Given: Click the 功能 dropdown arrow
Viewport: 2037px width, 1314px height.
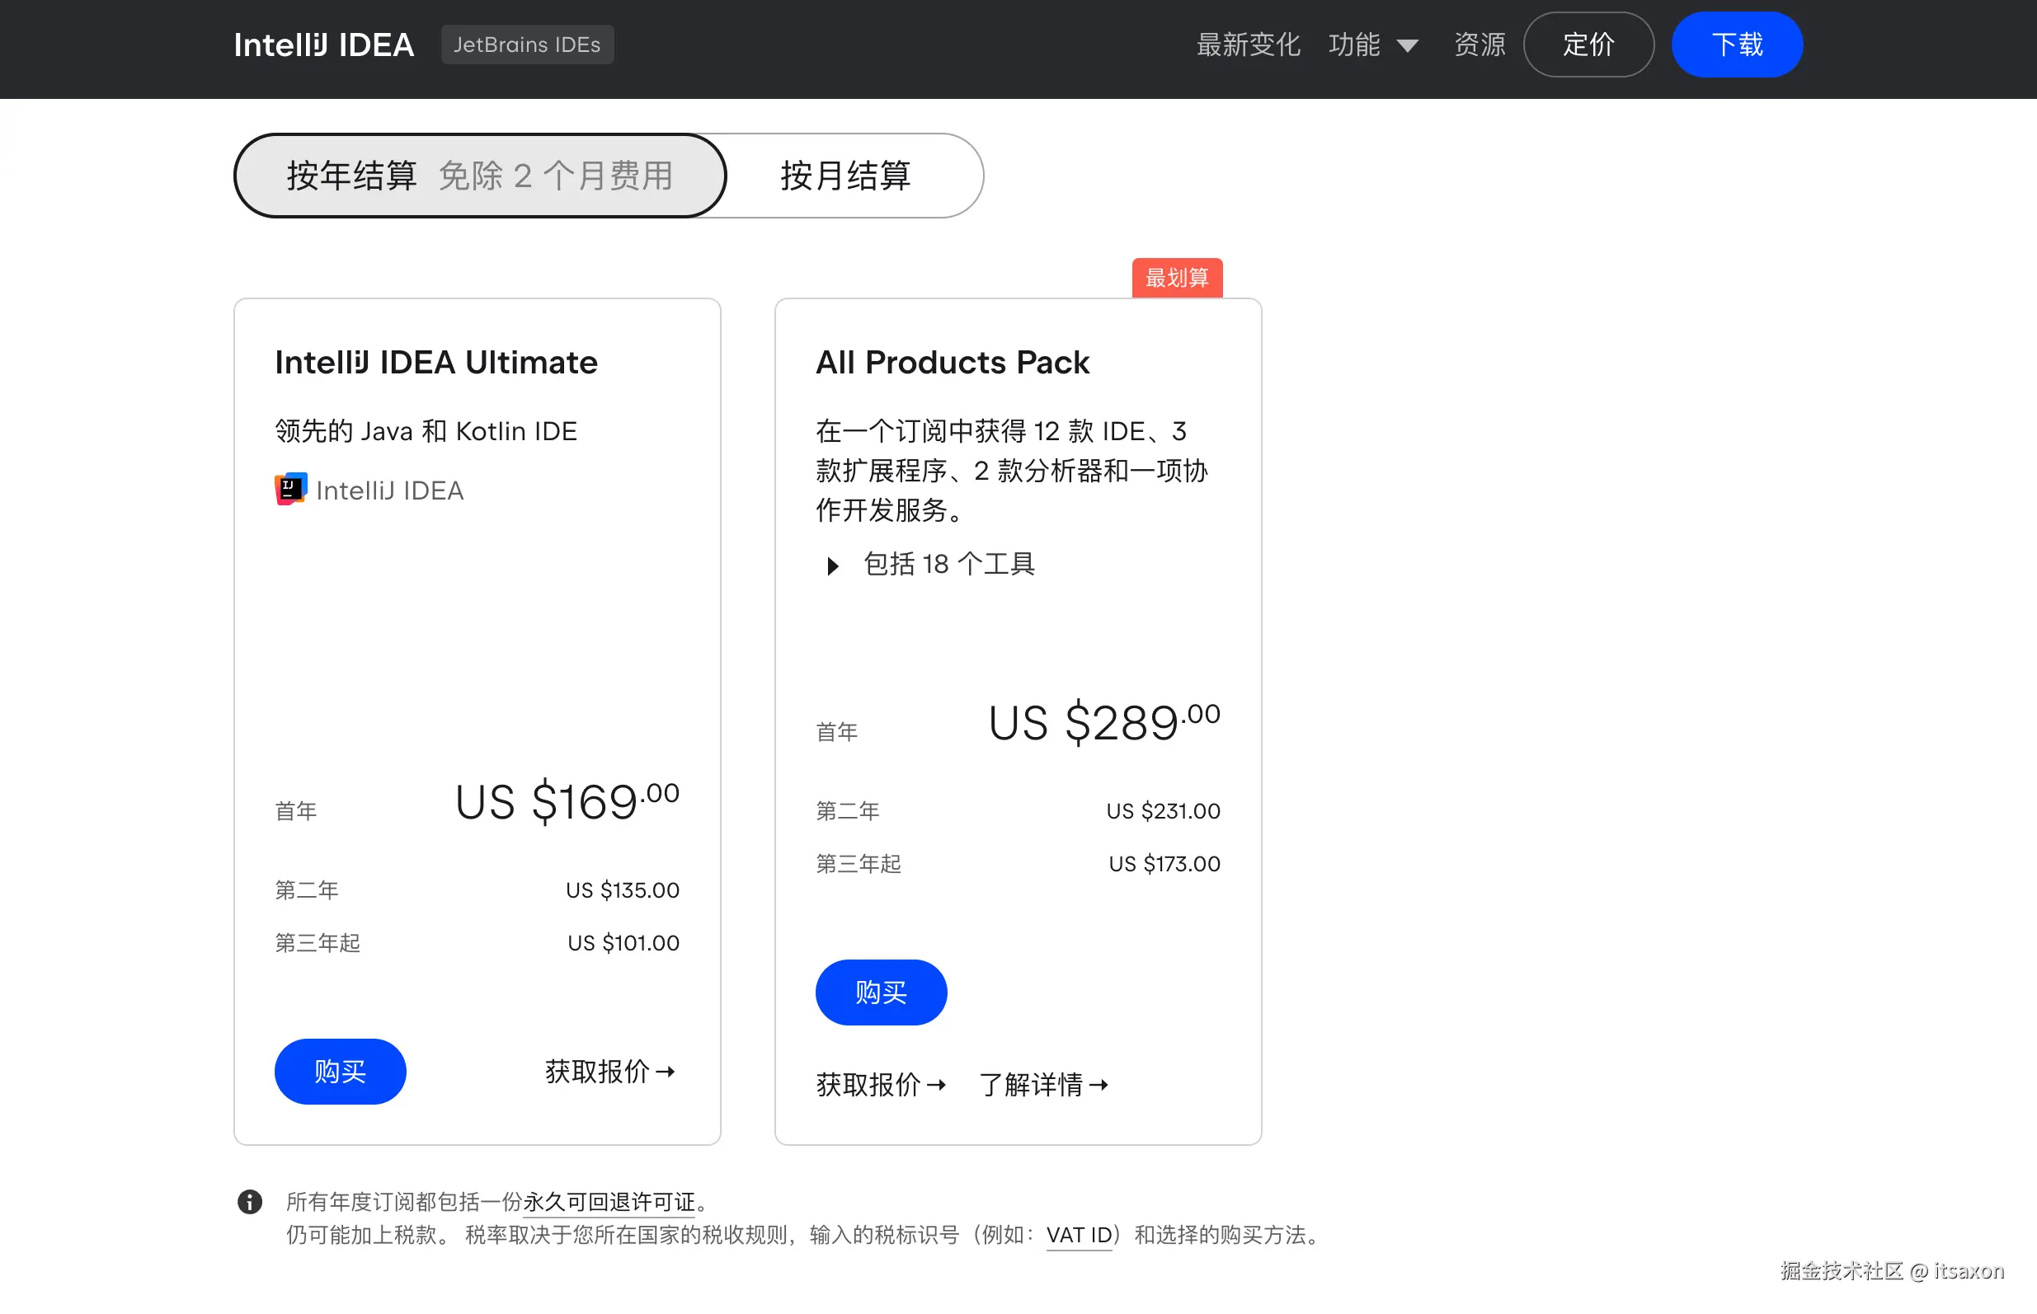Looking at the screenshot, I should click(1407, 46).
